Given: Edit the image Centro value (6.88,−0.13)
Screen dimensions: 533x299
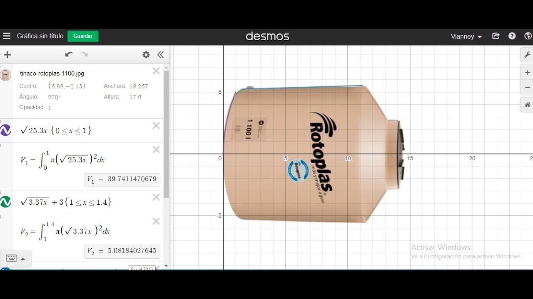Looking at the screenshot, I should [67, 86].
